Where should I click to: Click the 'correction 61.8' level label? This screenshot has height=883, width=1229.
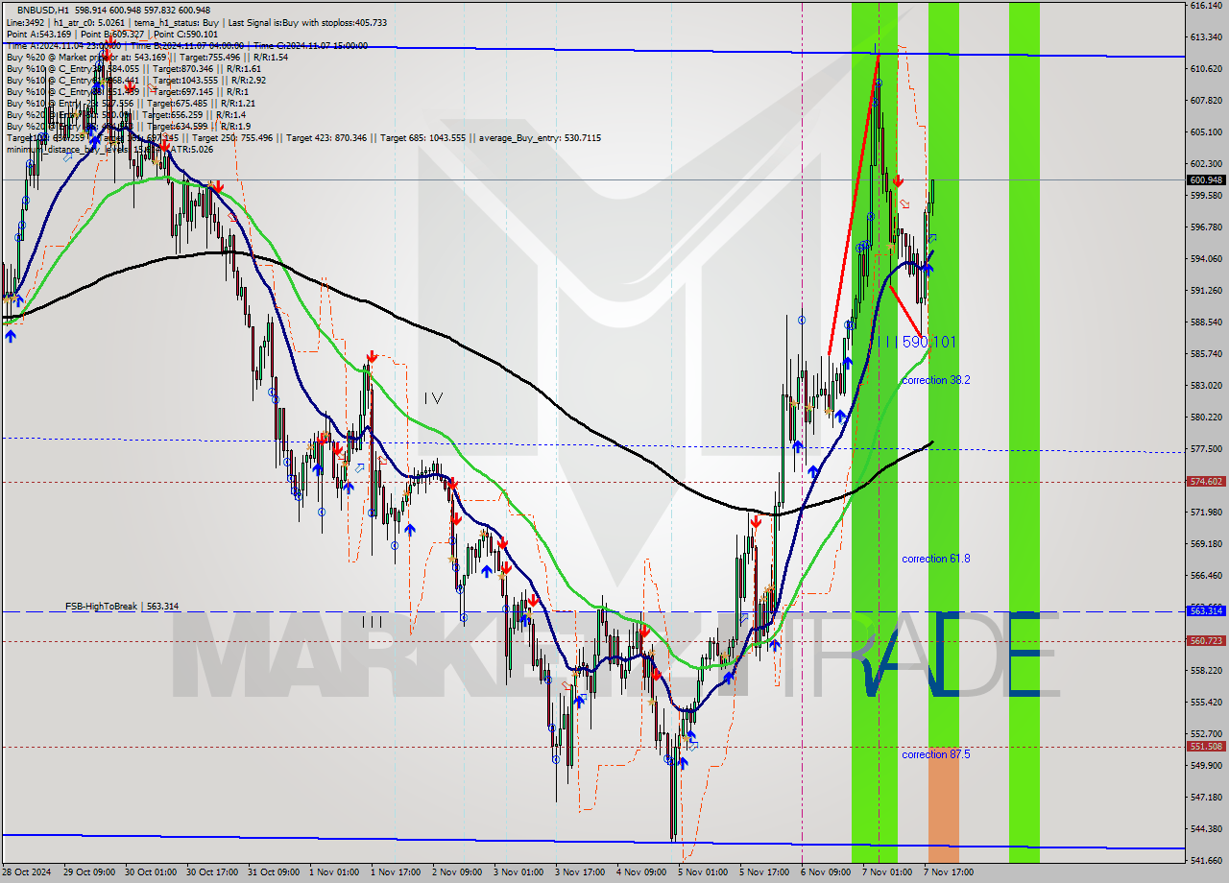pos(936,559)
